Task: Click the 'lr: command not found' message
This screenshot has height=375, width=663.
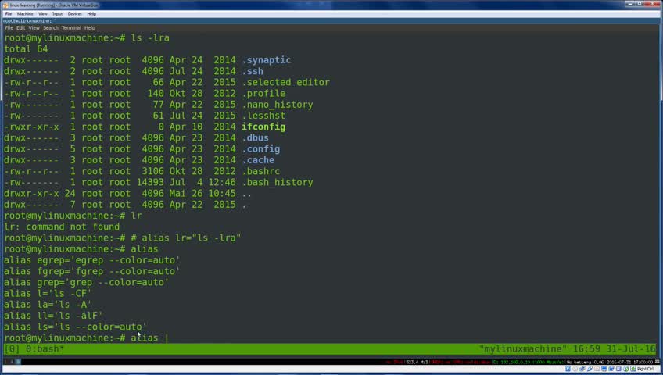Action: coord(62,227)
